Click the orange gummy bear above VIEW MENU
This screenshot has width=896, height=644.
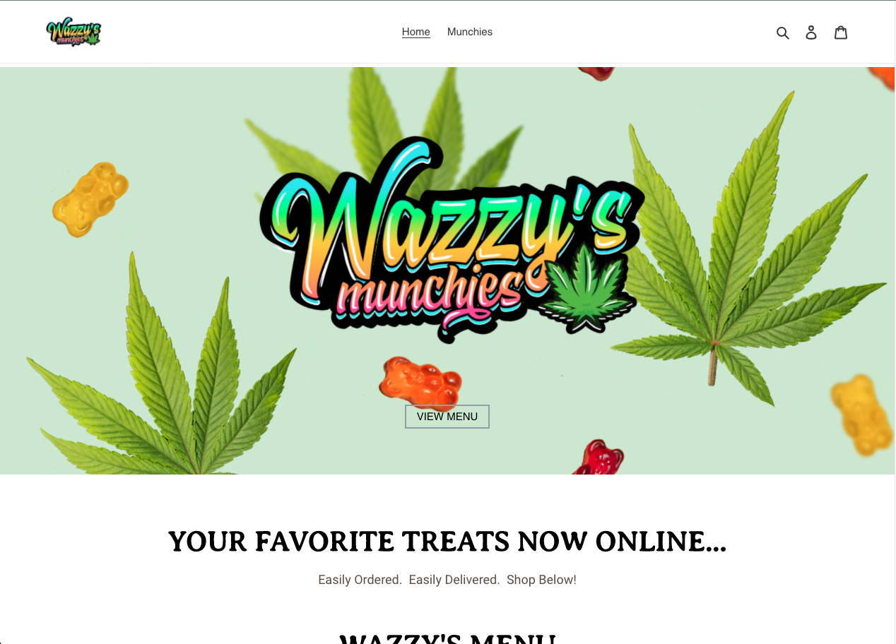[420, 382]
